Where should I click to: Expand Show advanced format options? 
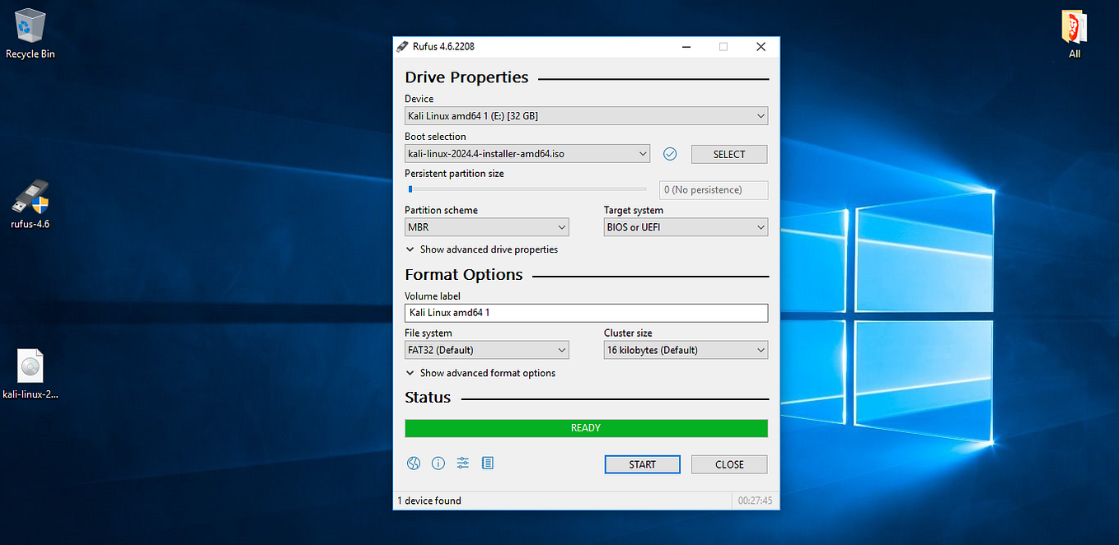tap(480, 373)
